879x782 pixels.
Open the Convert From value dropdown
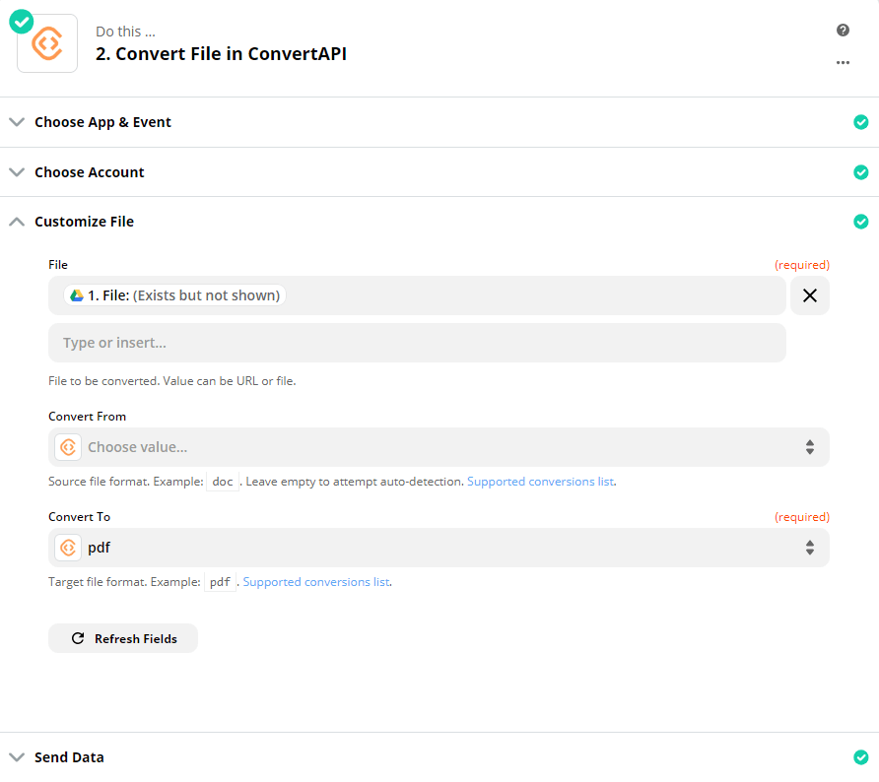pos(439,446)
